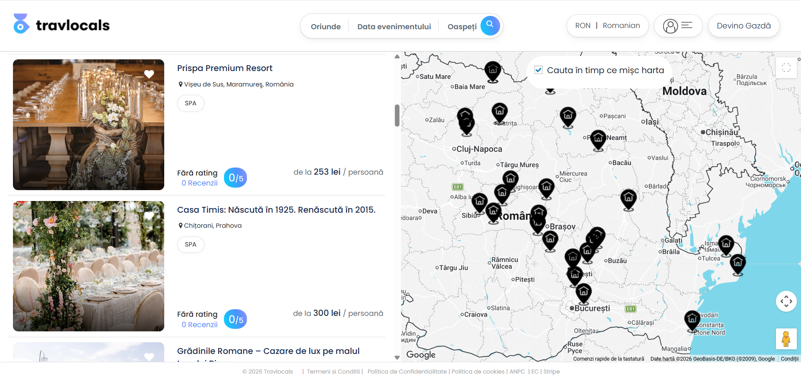Image resolution: width=801 pixels, height=379 pixels.
Task: Click the Google logo on map
Action: [x=421, y=355]
